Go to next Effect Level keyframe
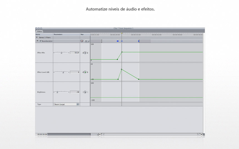This screenshot has height=149, width=239. pos(88,72)
